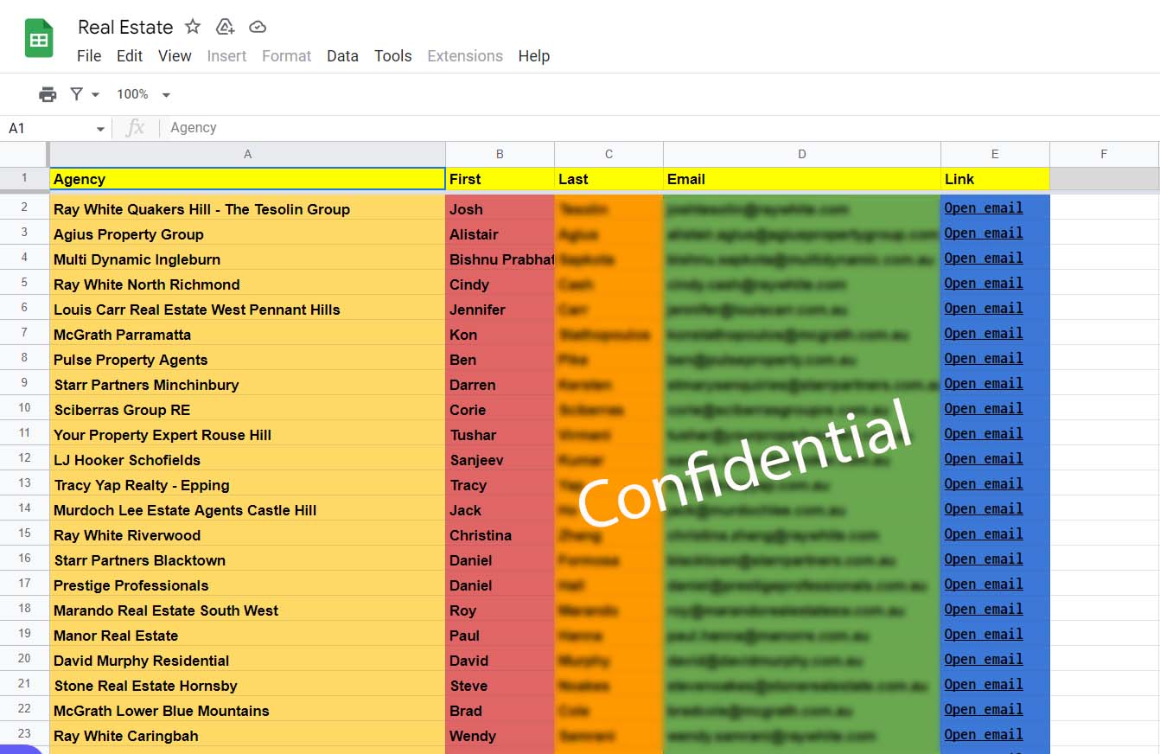Select Louis Carr Real Estate West Pennant Hills

pyautogui.click(x=247, y=310)
